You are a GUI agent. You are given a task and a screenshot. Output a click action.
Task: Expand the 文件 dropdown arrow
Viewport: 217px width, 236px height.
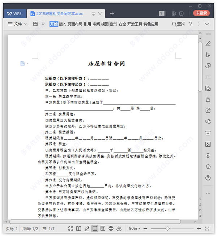pyautogui.click(x=26, y=24)
